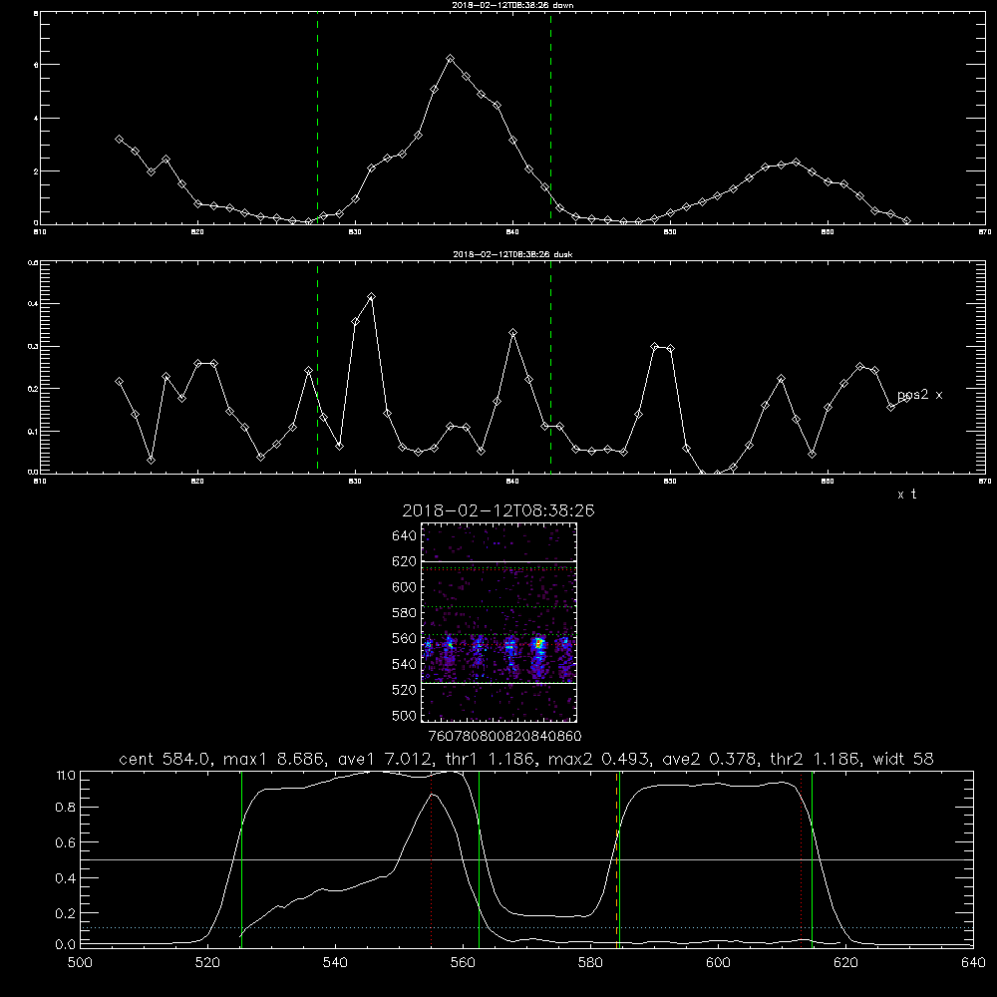Select the tallest peak diamond in dusk plot

pos(372,297)
